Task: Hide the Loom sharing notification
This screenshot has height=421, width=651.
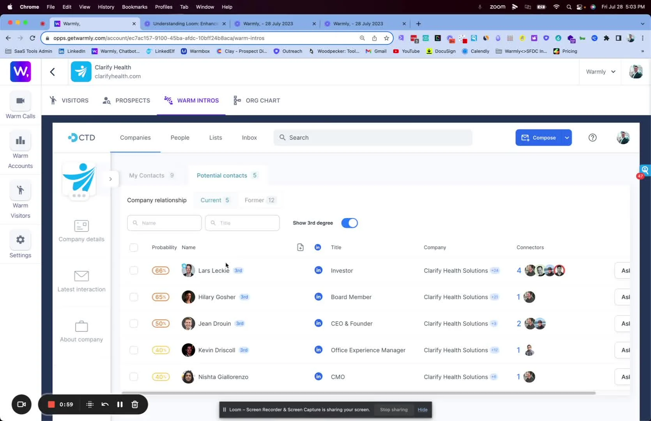Action: tap(423, 410)
